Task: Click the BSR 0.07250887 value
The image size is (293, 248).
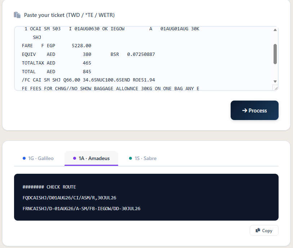Action: click(133, 54)
